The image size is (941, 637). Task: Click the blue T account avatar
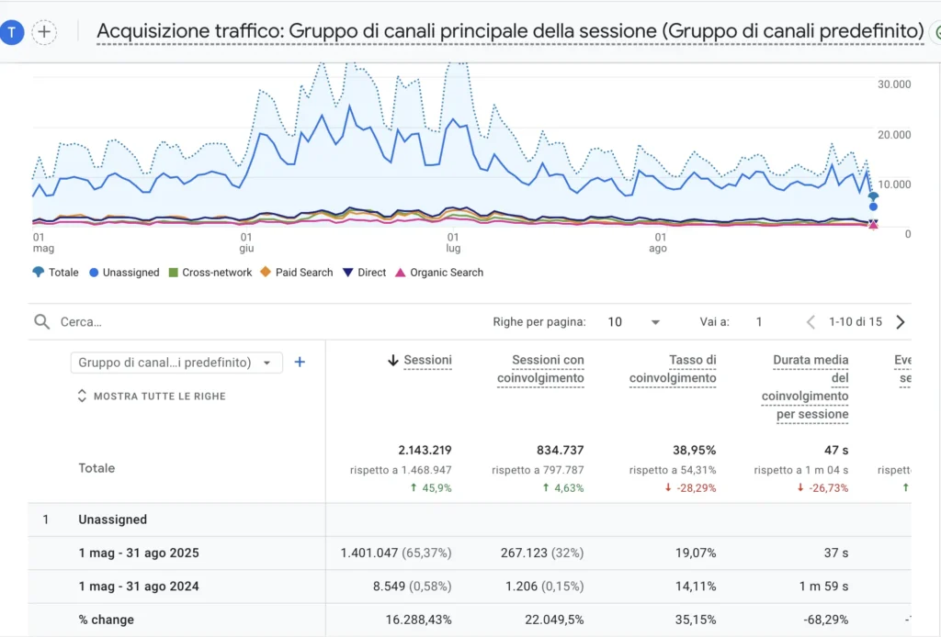tap(12, 32)
